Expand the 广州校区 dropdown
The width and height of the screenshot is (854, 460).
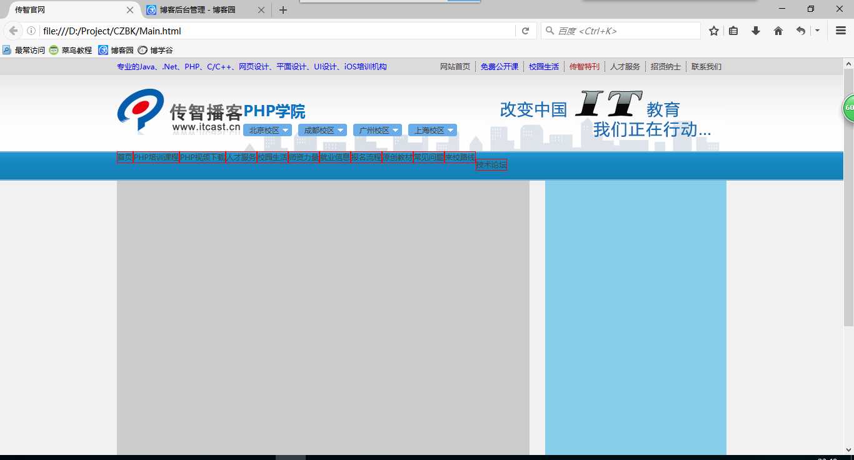377,130
